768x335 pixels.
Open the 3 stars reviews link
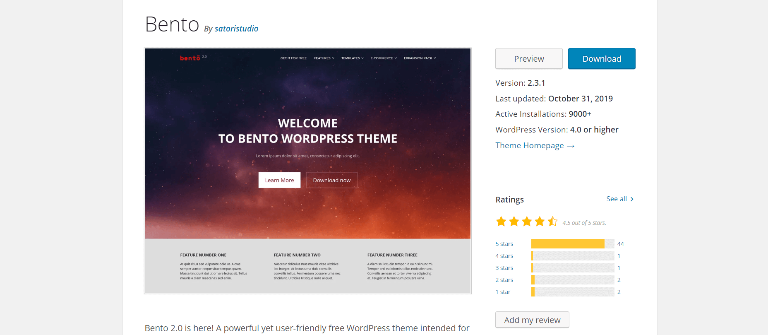point(504,268)
